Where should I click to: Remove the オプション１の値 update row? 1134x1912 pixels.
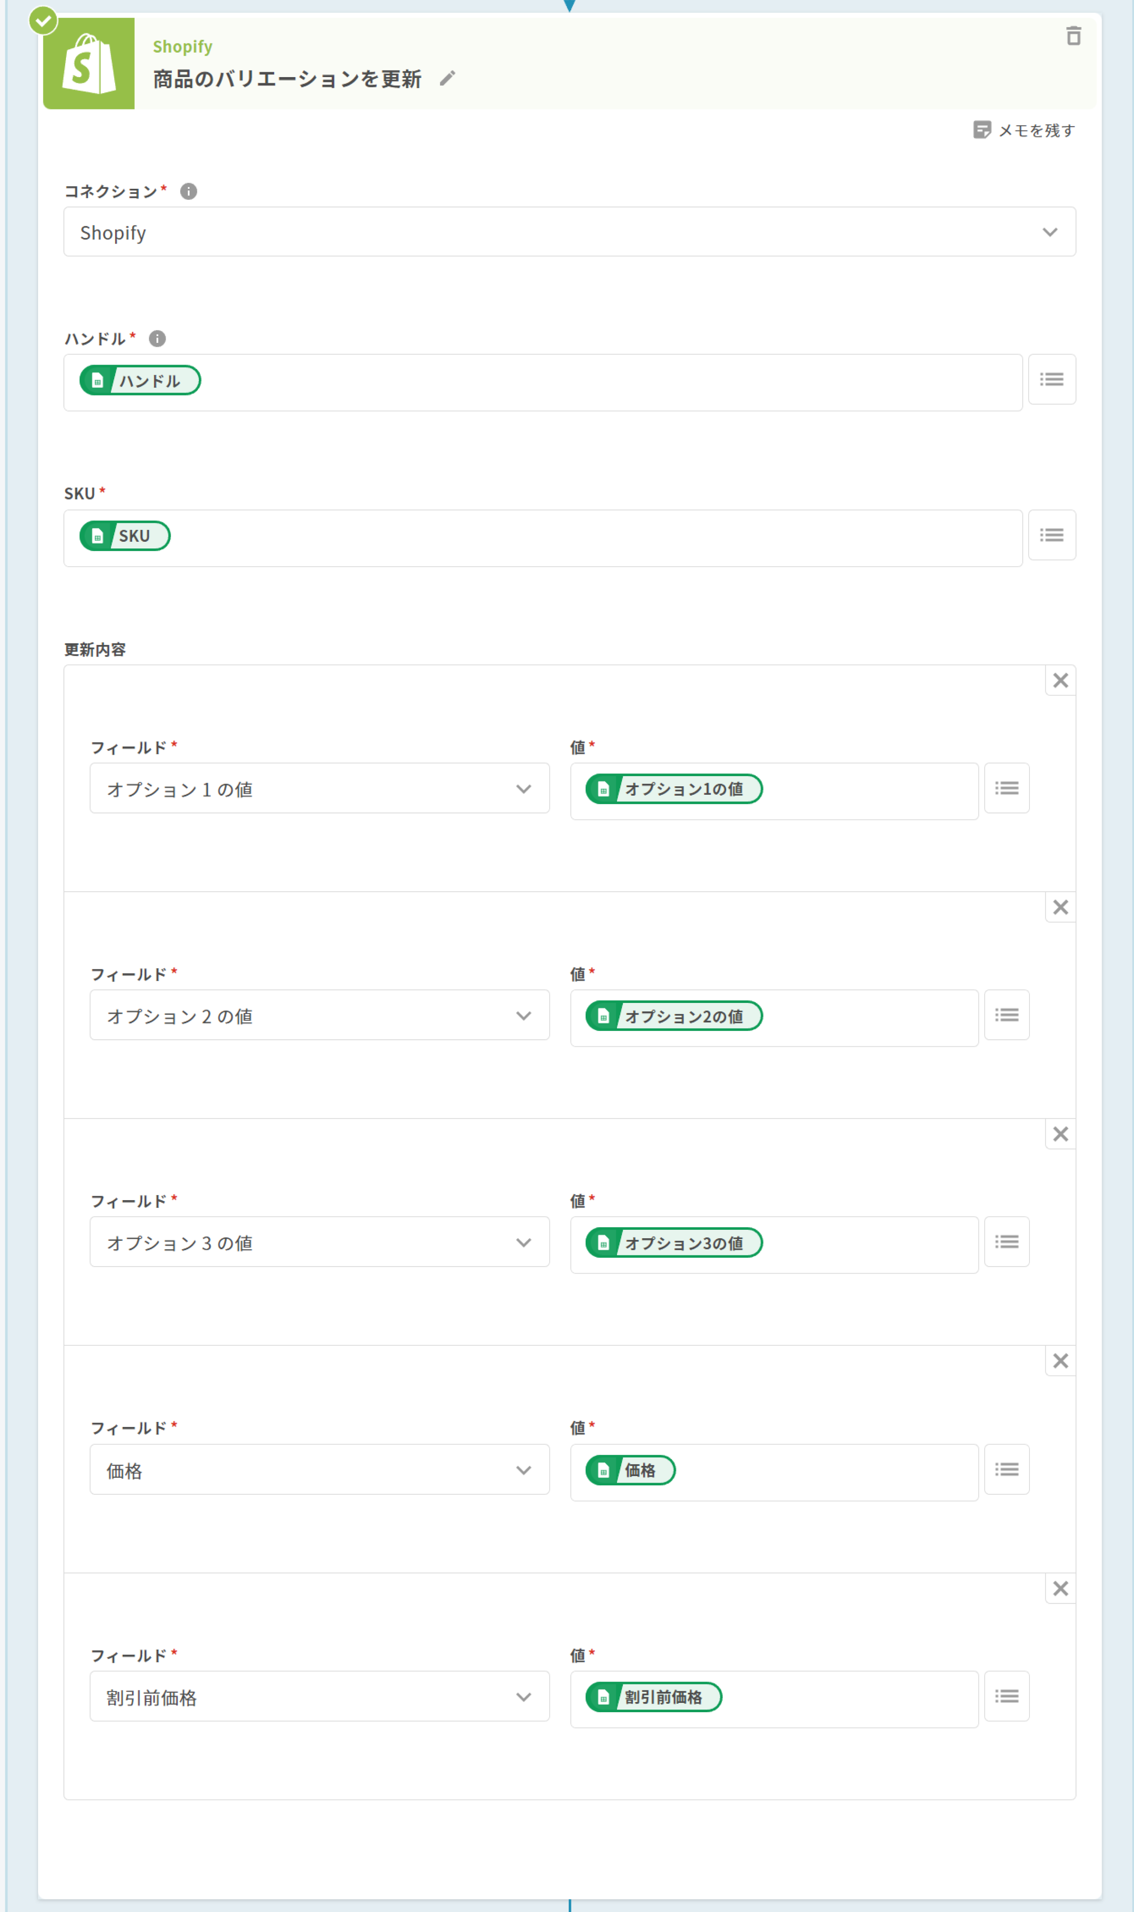(x=1060, y=681)
